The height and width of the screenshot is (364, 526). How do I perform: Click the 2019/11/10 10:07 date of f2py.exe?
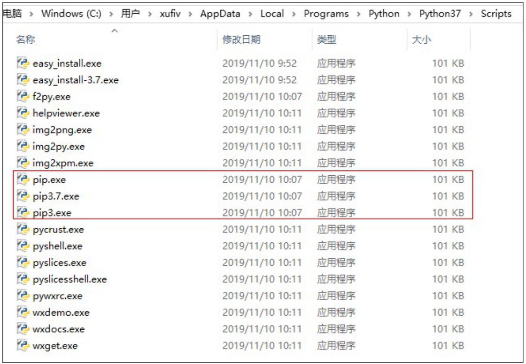(262, 97)
